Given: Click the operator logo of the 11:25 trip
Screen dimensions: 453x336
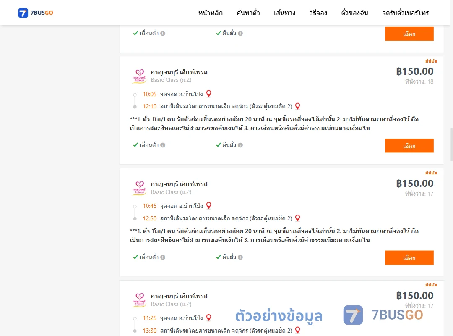Looking at the screenshot, I should point(139,300).
